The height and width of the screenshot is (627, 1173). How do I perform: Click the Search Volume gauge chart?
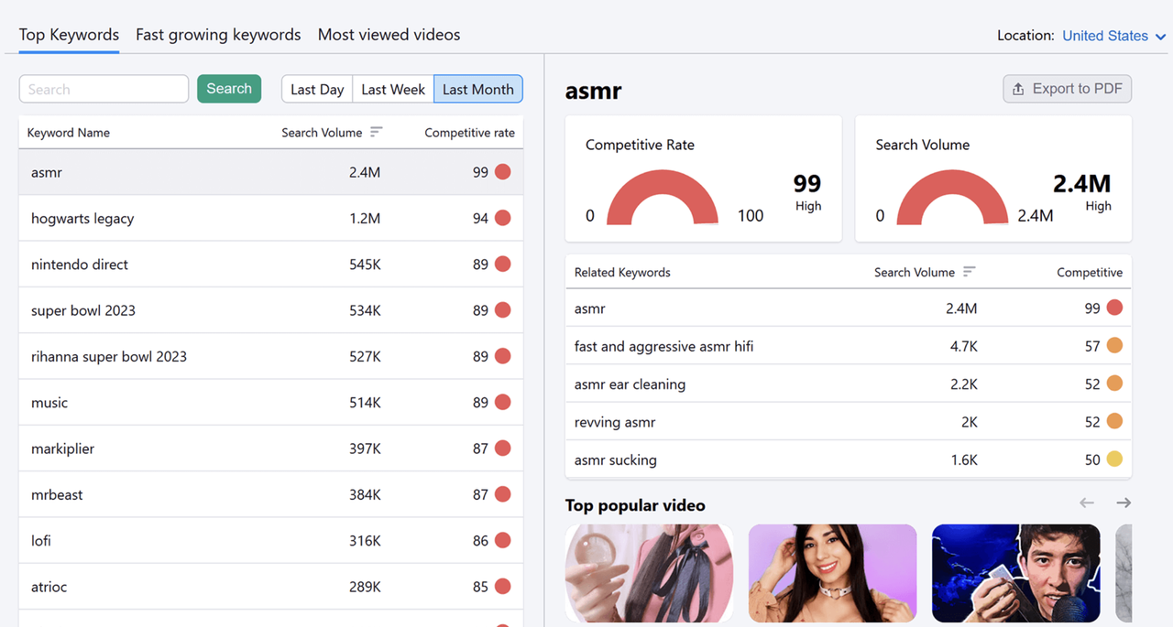point(952,197)
